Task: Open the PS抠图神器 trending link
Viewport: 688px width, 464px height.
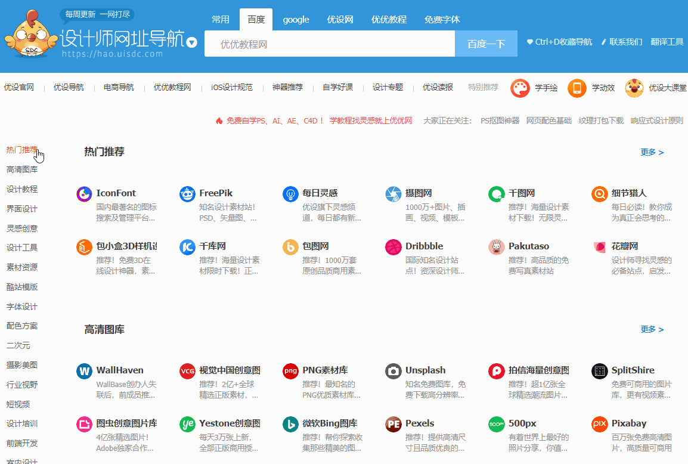Action: click(500, 120)
